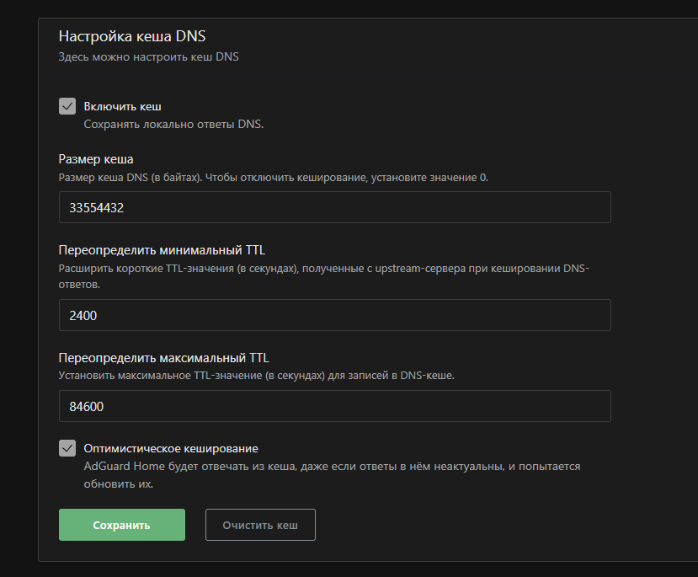Screen dimensions: 698x577
Task: Disable the Оптимистическое кеширование checkbox
Action: 67,448
